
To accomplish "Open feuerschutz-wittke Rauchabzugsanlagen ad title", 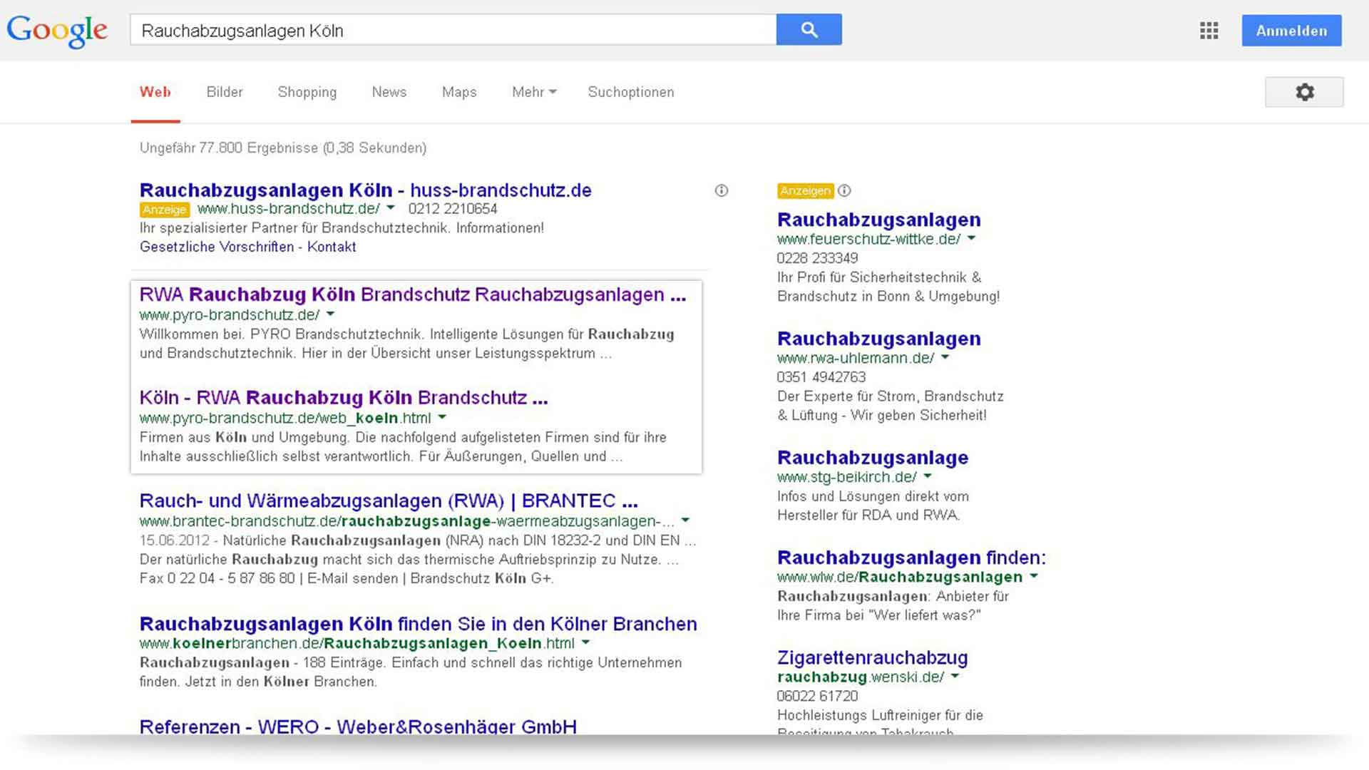I will [x=878, y=220].
